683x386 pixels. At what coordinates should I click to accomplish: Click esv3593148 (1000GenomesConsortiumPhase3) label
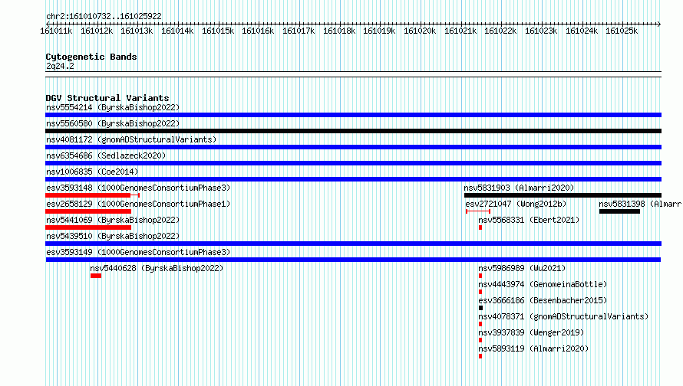pos(138,188)
